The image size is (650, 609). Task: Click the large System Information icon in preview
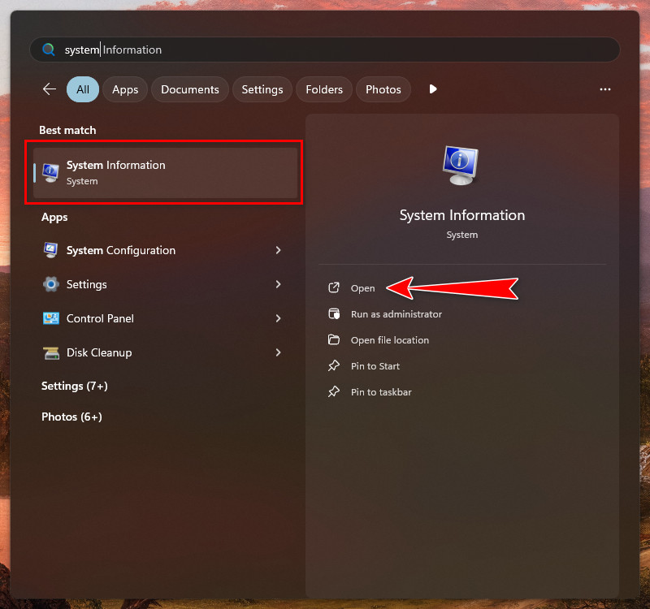pos(461,166)
